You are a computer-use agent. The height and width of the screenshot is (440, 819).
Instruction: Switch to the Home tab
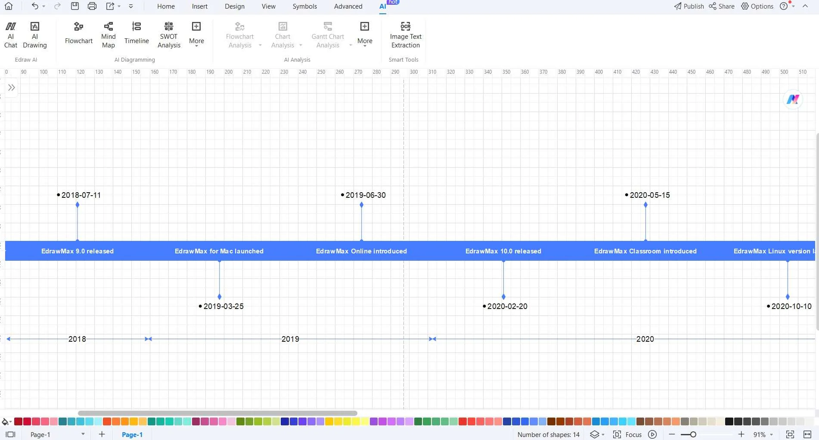166,6
